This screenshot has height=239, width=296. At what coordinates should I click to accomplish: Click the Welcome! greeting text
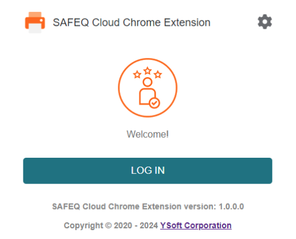(148, 134)
